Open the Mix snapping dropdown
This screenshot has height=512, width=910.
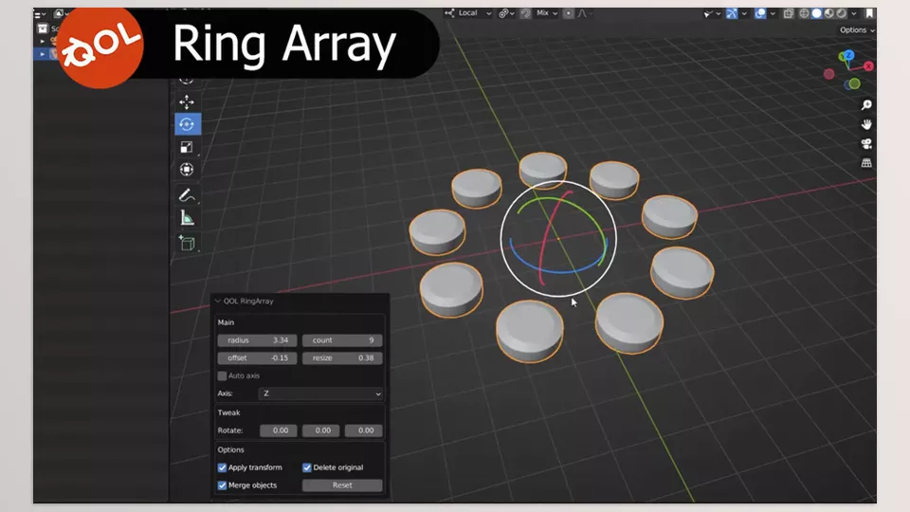coord(546,13)
